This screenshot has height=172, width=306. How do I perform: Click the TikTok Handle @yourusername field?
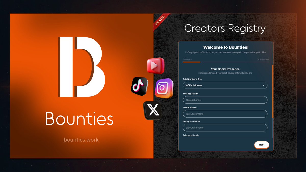coord(225,114)
